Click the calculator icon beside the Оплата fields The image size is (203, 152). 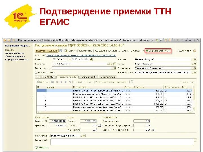tap(100, 125)
